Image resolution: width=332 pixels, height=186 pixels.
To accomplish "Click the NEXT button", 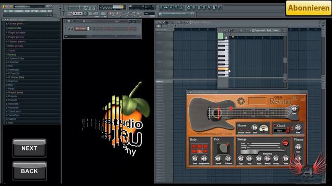I will (x=29, y=148).
